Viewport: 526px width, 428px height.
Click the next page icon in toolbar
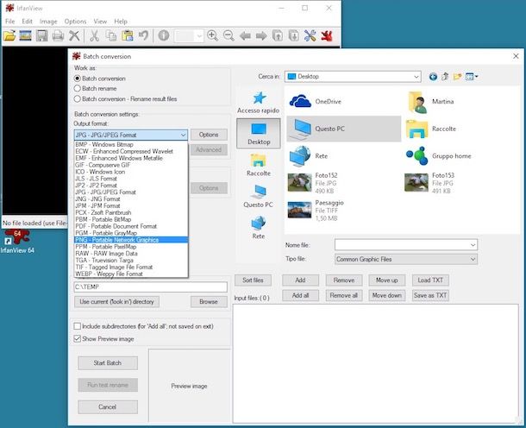pyautogui.click(x=293, y=35)
